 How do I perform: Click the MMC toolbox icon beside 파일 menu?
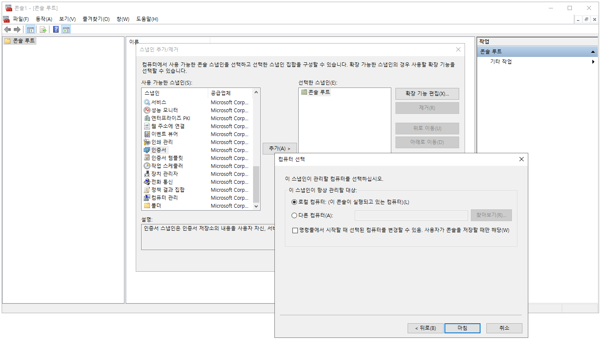point(6,19)
